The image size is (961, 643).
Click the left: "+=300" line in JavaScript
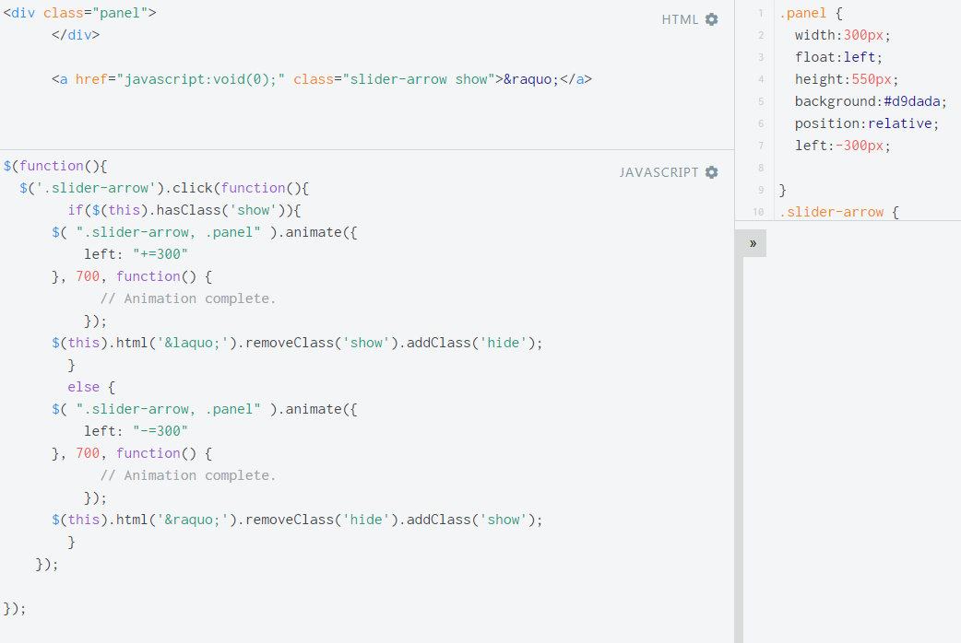click(136, 254)
